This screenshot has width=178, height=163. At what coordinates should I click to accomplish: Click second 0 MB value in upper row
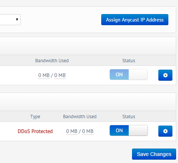pyautogui.click(x=60, y=75)
